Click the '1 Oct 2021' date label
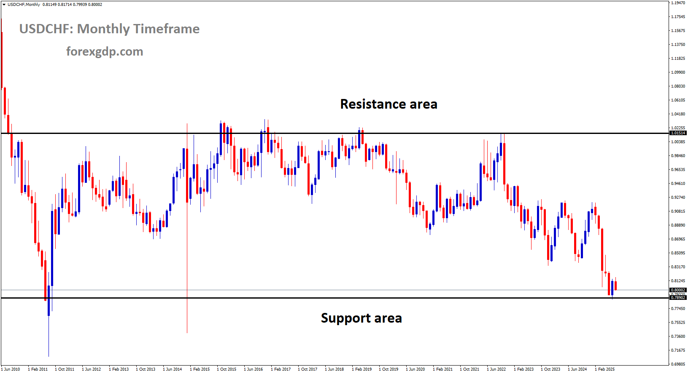The image size is (688, 374). pos(469,369)
